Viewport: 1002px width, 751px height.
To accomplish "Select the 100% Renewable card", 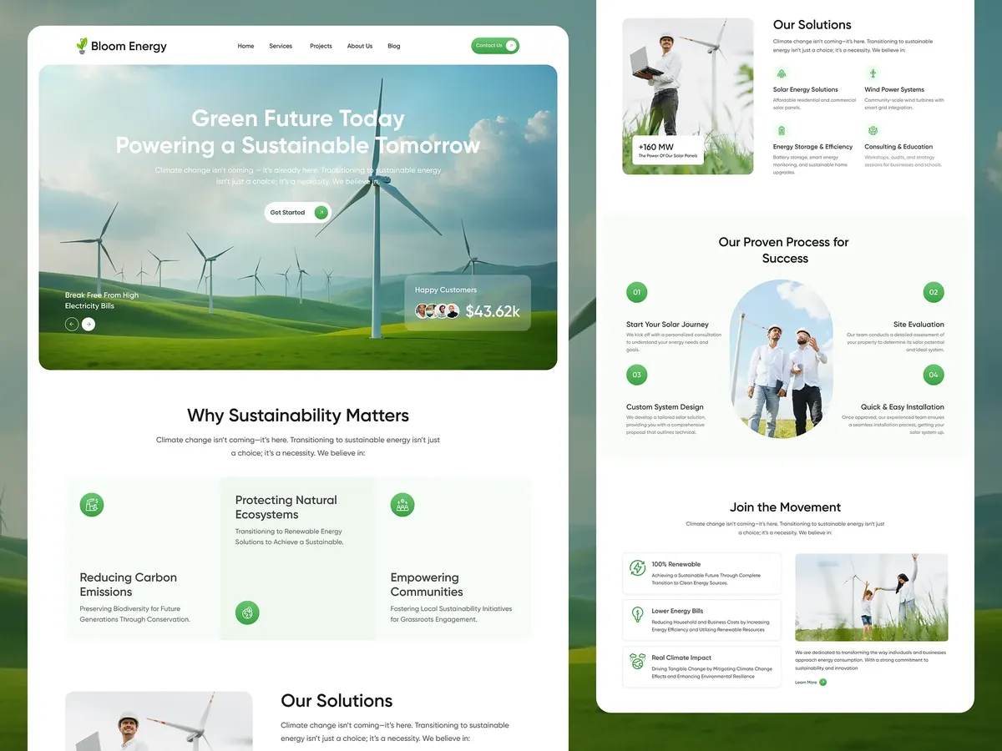I will point(702,573).
